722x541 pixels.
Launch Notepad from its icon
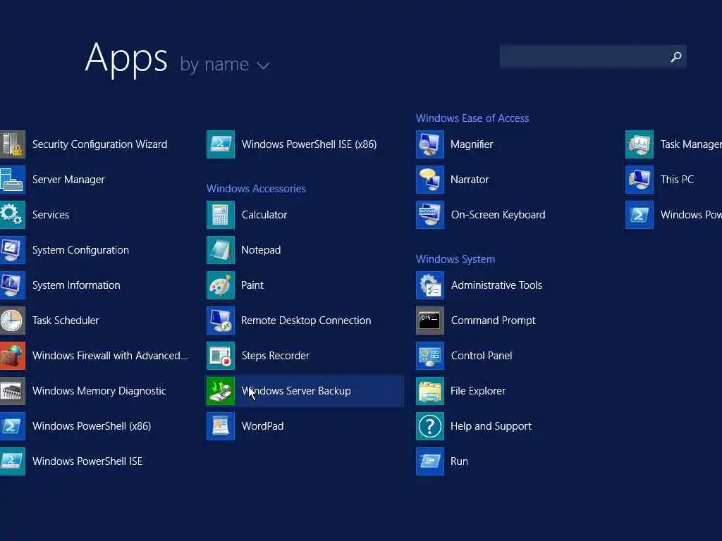tap(221, 250)
